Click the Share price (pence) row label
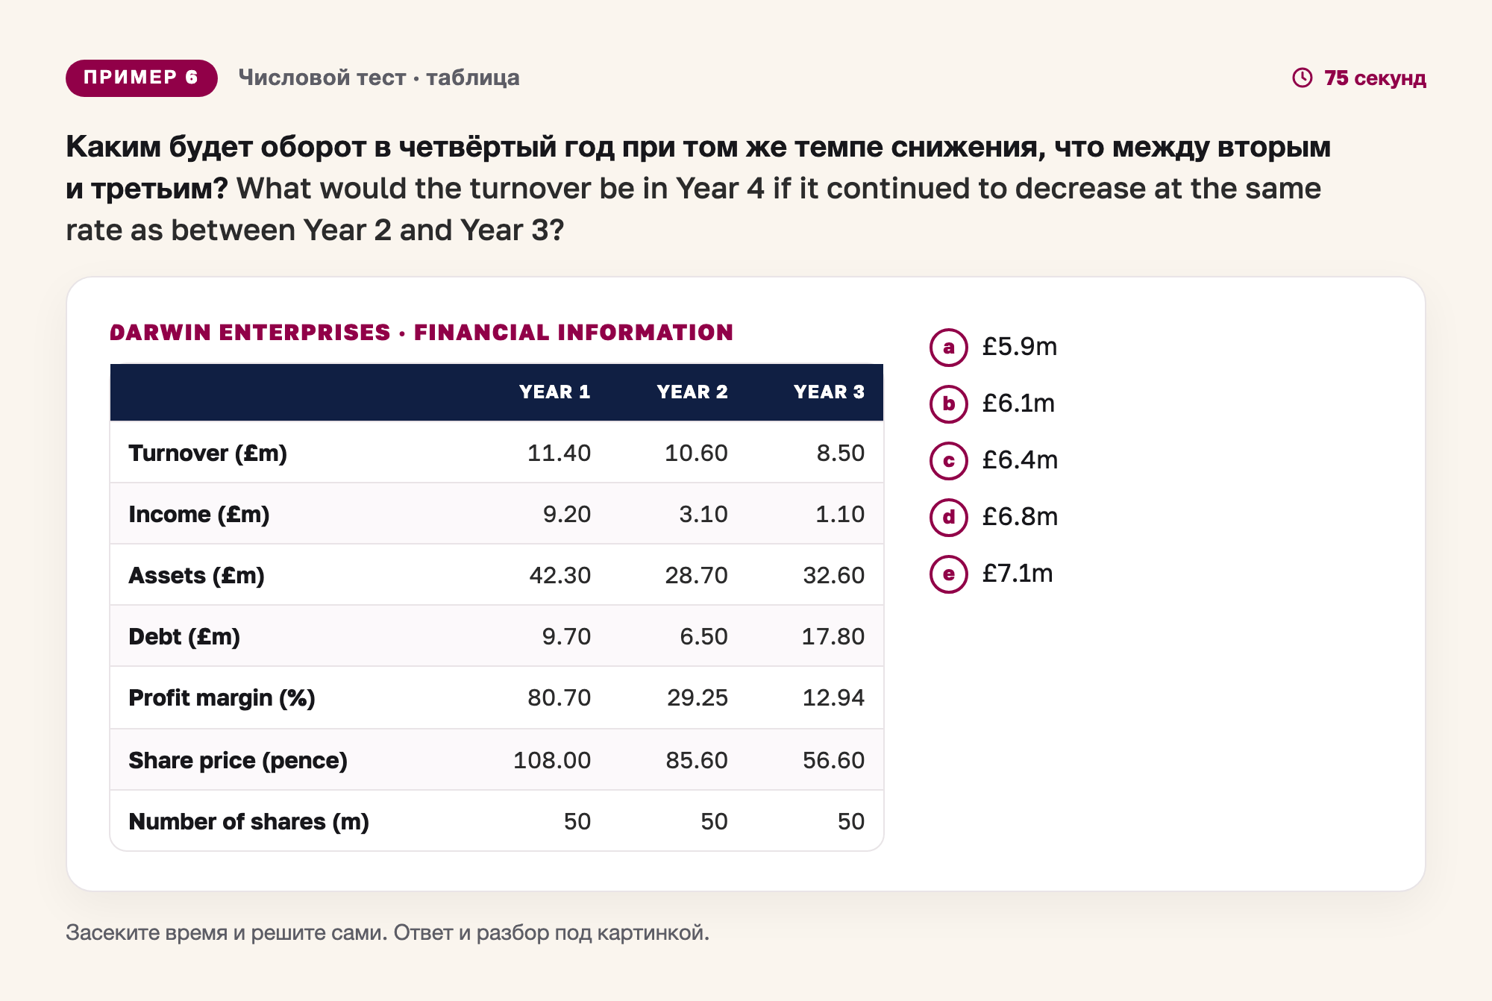The image size is (1492, 1001). click(238, 760)
